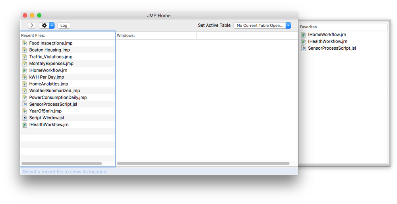Image resolution: width=397 pixels, height=204 pixels.
Task: Open the gear menu dropdown arrow
Action: pos(52,25)
